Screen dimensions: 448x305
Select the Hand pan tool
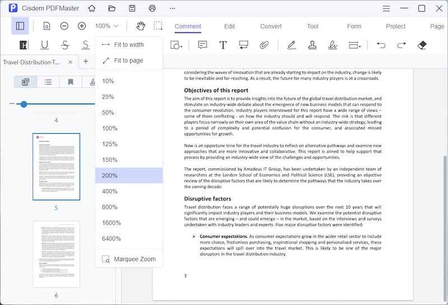click(x=141, y=26)
